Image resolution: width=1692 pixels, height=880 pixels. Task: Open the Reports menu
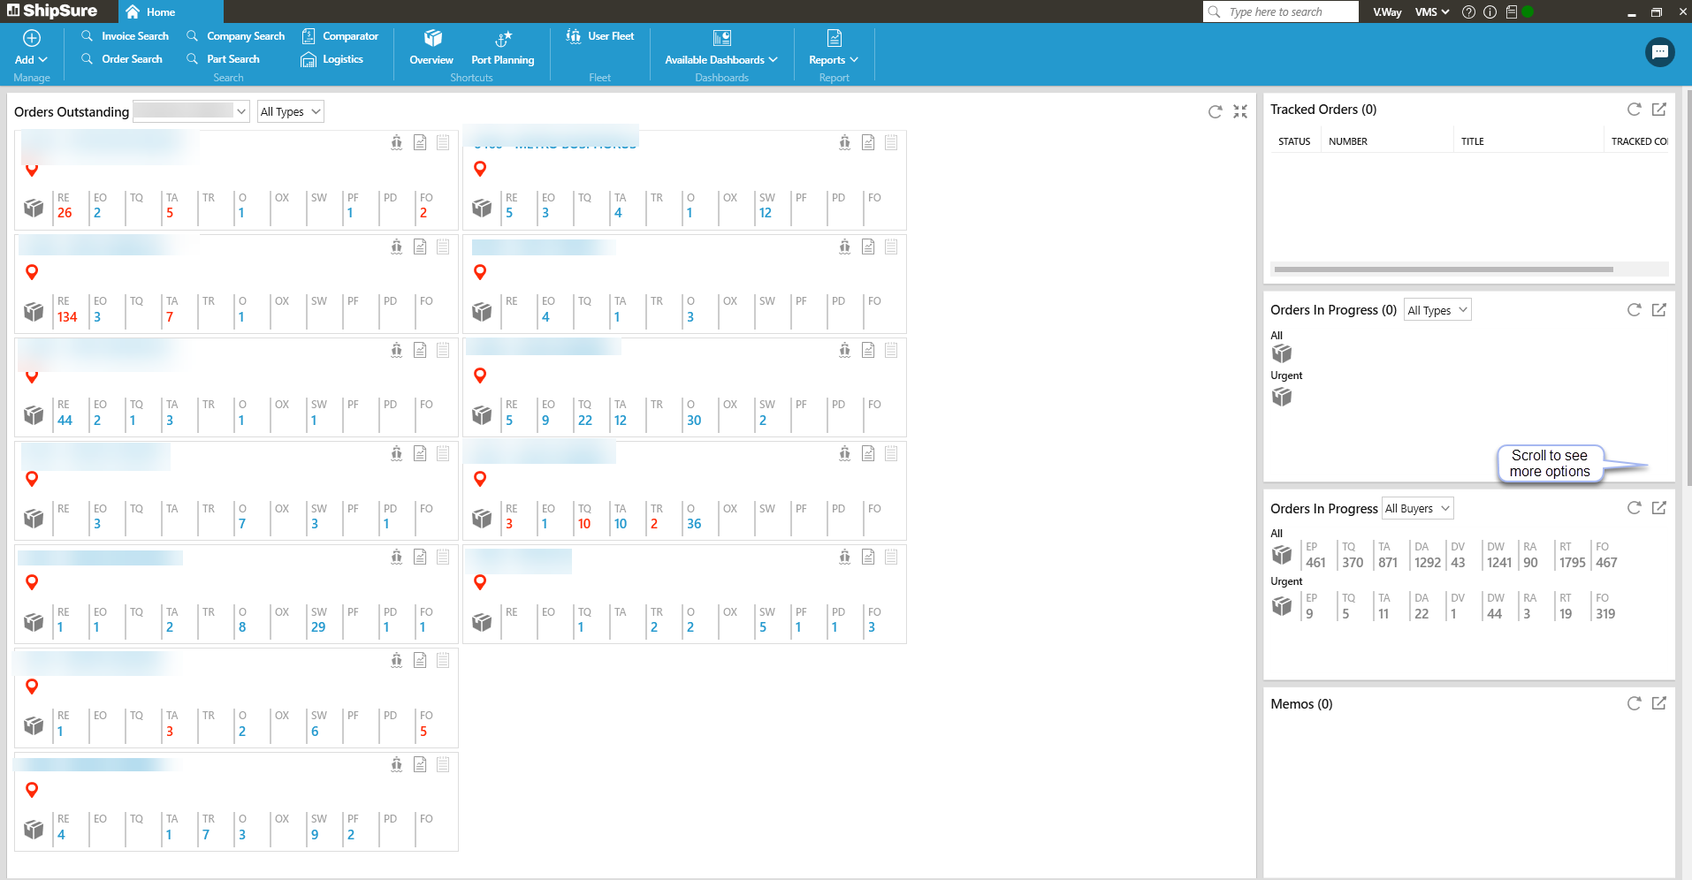[833, 60]
